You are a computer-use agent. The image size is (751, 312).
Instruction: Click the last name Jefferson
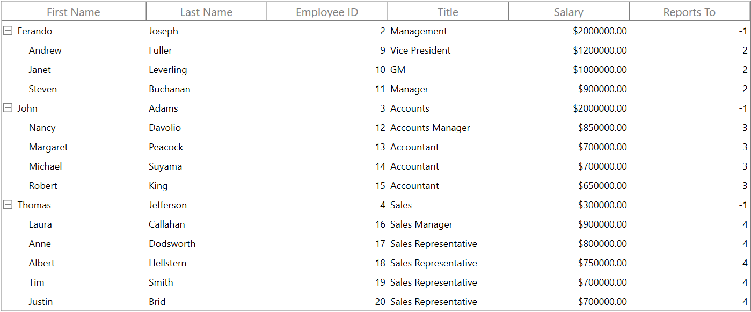[x=168, y=205]
